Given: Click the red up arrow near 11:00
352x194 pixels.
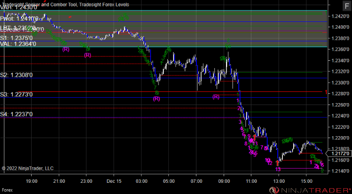Looking at the screenshot, I should pos(254,137).
